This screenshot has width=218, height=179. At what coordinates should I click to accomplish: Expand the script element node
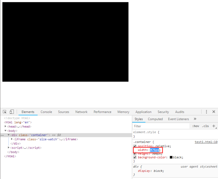(x=9, y=148)
